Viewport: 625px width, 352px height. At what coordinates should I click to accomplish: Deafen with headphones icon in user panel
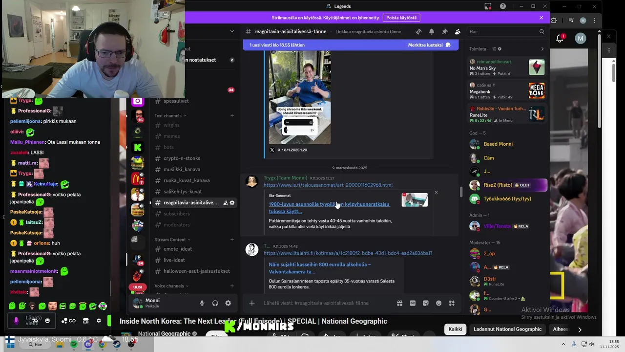click(x=215, y=303)
